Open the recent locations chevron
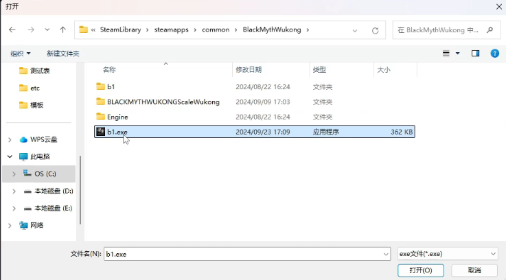The width and height of the screenshot is (506, 280). click(x=47, y=30)
